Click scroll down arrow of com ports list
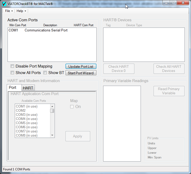The width and height of the screenshot is (191, 174). point(52,135)
